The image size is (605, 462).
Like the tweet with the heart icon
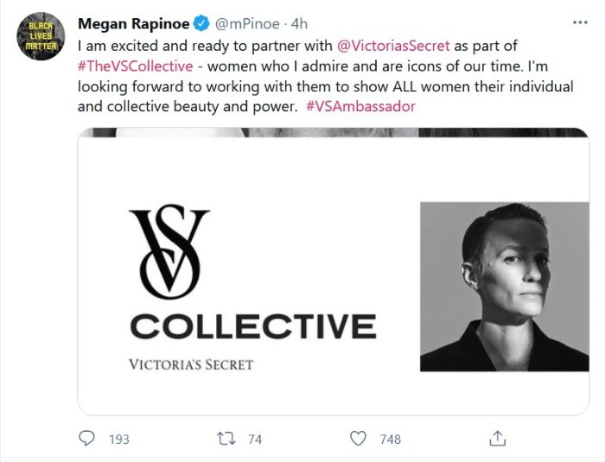(x=360, y=439)
